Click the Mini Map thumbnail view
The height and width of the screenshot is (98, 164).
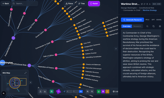coord(15,84)
